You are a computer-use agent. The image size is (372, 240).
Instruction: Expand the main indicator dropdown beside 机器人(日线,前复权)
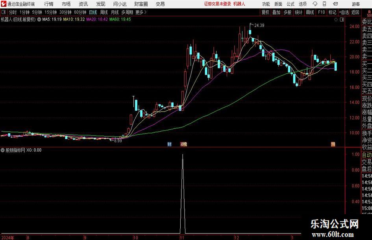click(39, 19)
